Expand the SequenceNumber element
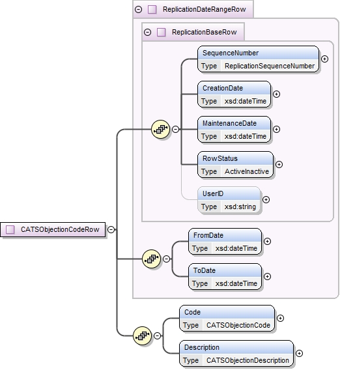Image resolution: width=340 pixels, height=370 pixels. [324, 59]
